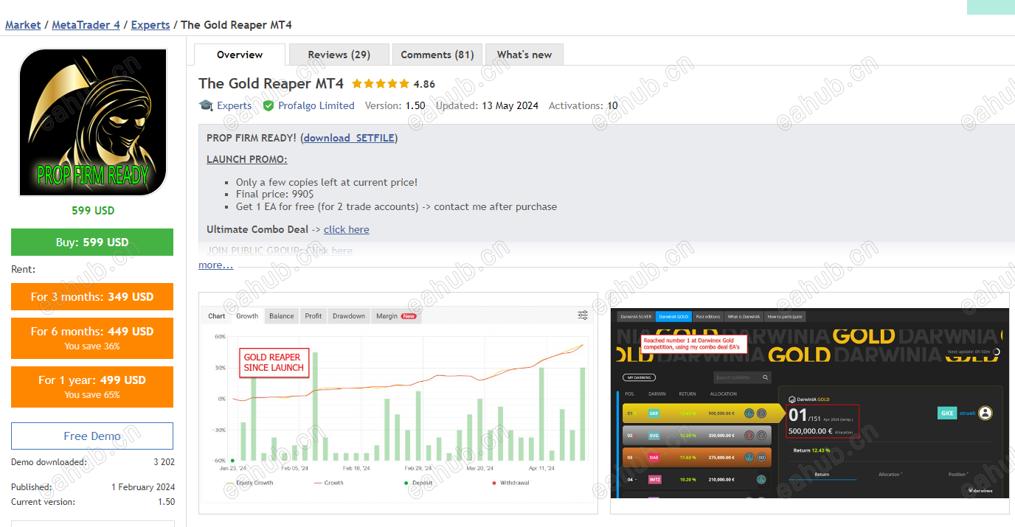The width and height of the screenshot is (1015, 527).
Task: Click the Published 1 February 2024 date
Action: coord(143,487)
